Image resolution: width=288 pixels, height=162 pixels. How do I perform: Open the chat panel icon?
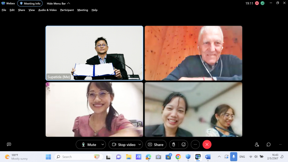coord(269,144)
